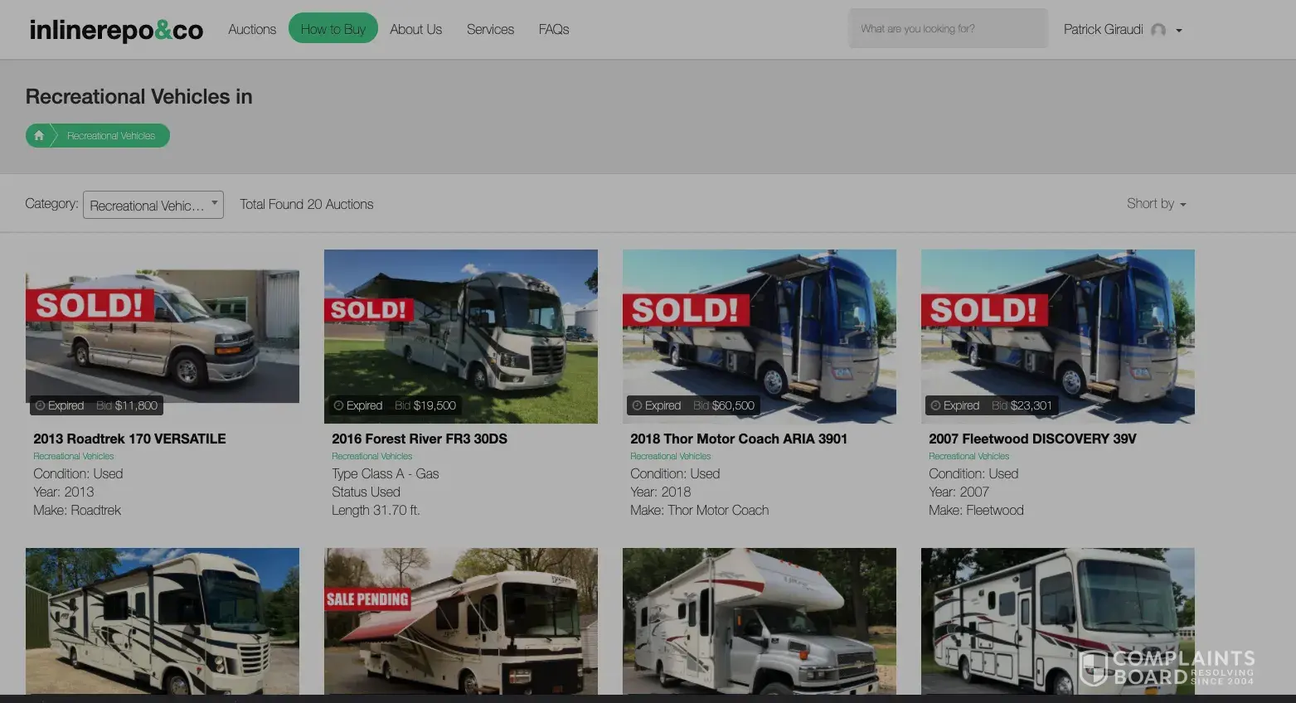
Task: Click the SOLD! badge on Roadtrek listing
Action: 90,305
